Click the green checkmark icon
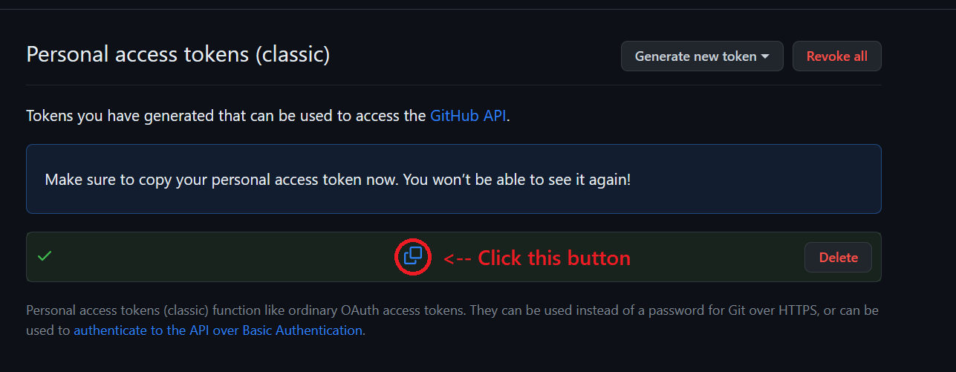956x372 pixels. tap(45, 256)
